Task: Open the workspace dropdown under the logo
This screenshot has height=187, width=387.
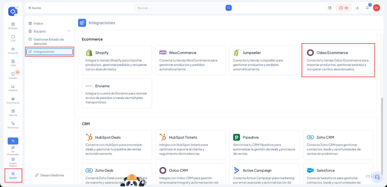Action: coord(16,15)
